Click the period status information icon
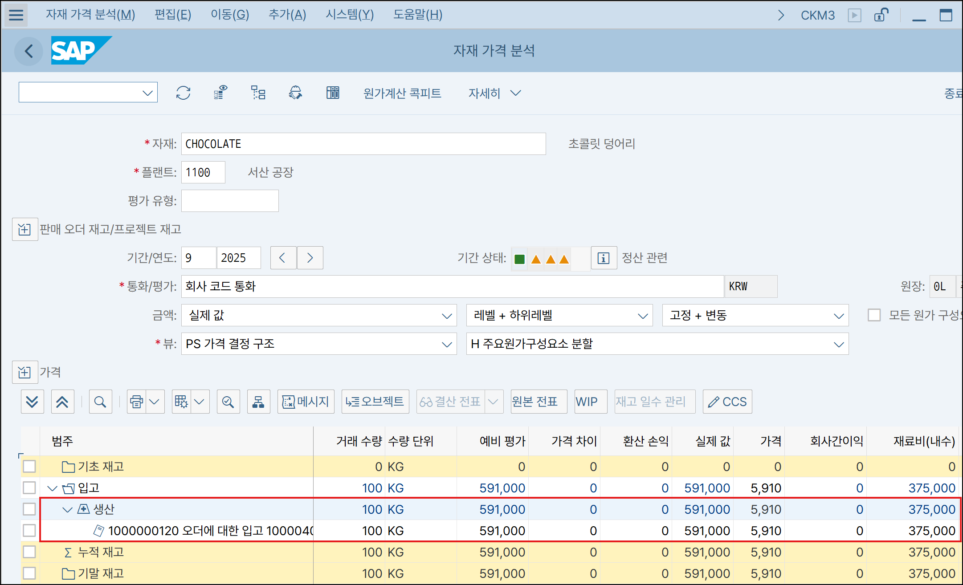The width and height of the screenshot is (963, 585). pyautogui.click(x=604, y=258)
